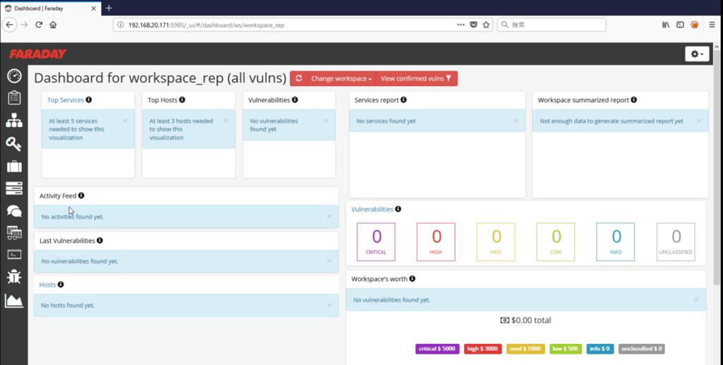Go to browser home page
The height and width of the screenshot is (365, 723).
point(53,25)
